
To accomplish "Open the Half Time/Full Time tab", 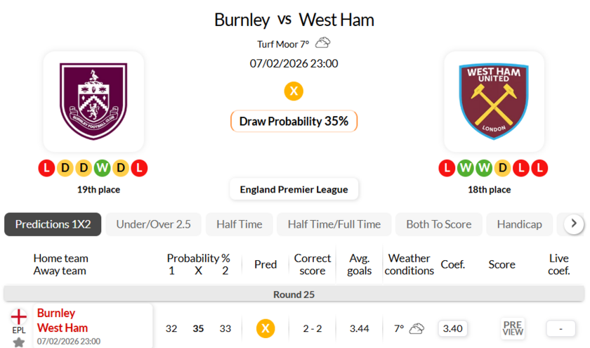I will (334, 224).
